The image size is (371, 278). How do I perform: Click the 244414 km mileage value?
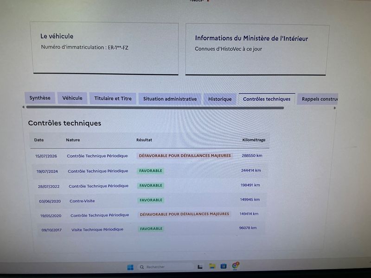[251, 170]
